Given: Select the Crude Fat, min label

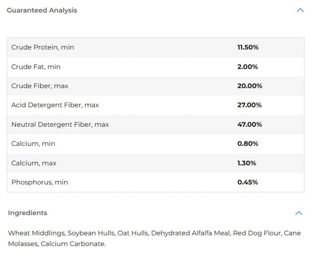Looking at the screenshot, I should click(36, 67).
